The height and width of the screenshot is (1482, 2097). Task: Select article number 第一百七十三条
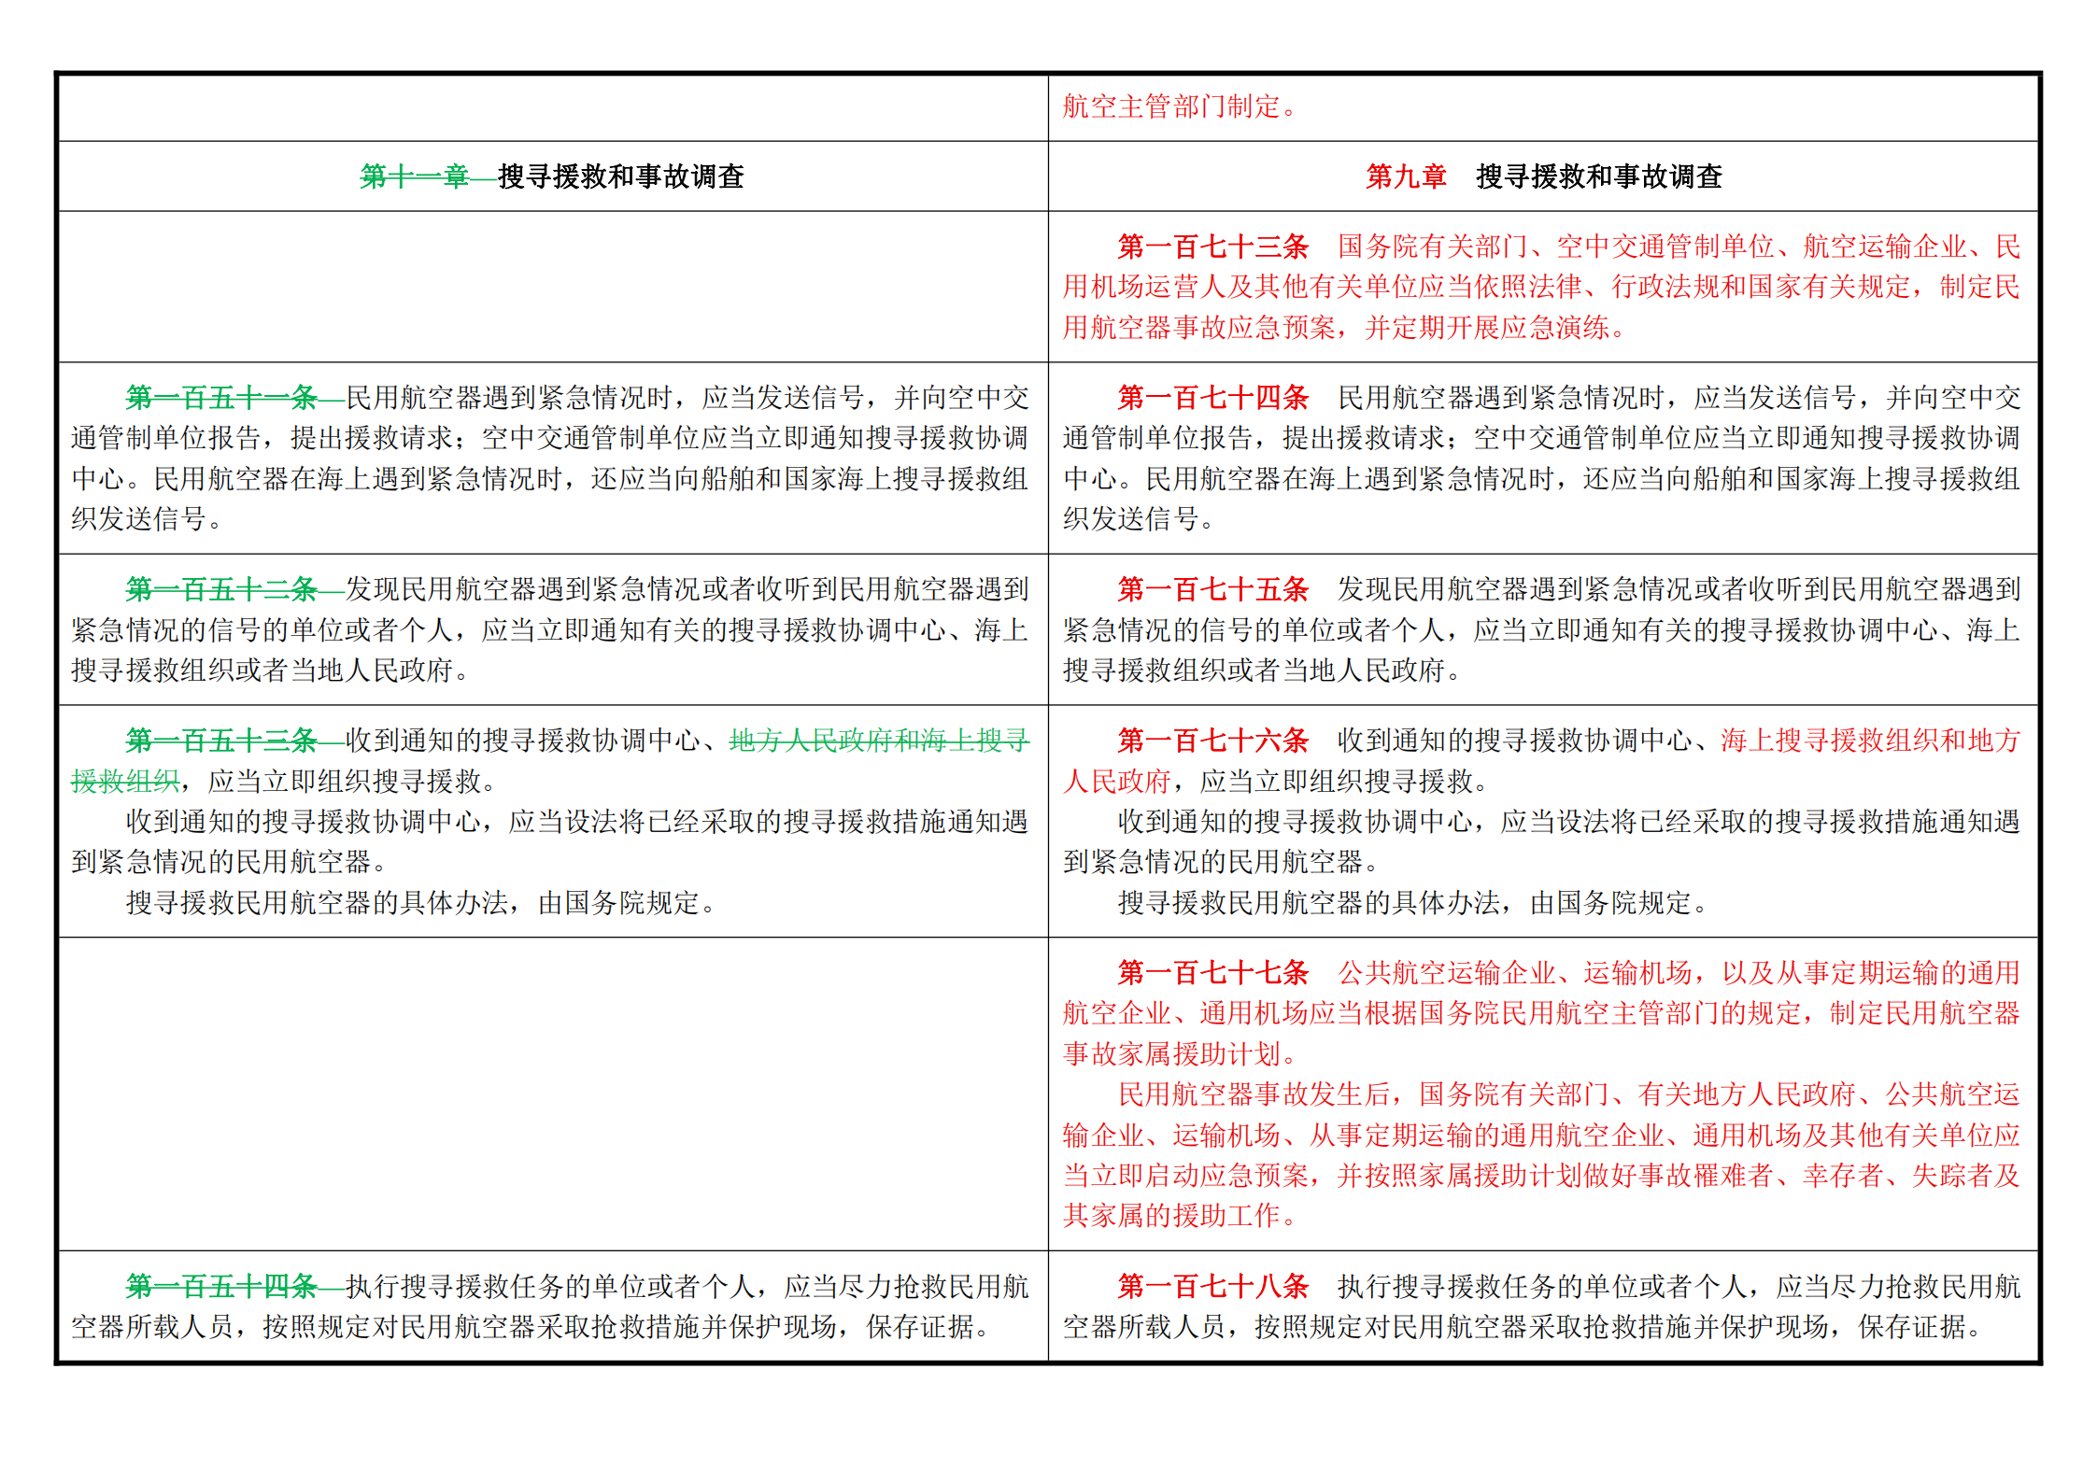click(1213, 247)
